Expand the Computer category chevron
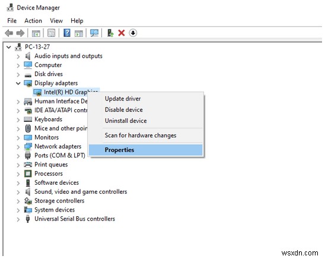Screen dimensions: 325x259 click(x=18, y=65)
